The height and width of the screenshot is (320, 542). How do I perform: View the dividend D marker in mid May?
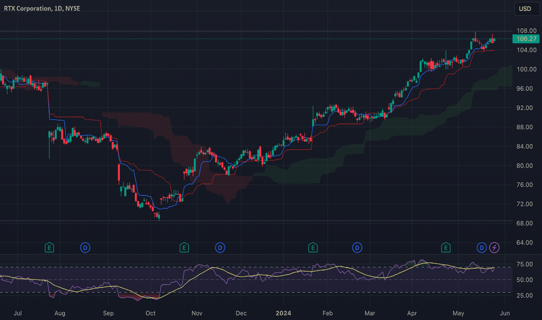pyautogui.click(x=482, y=248)
